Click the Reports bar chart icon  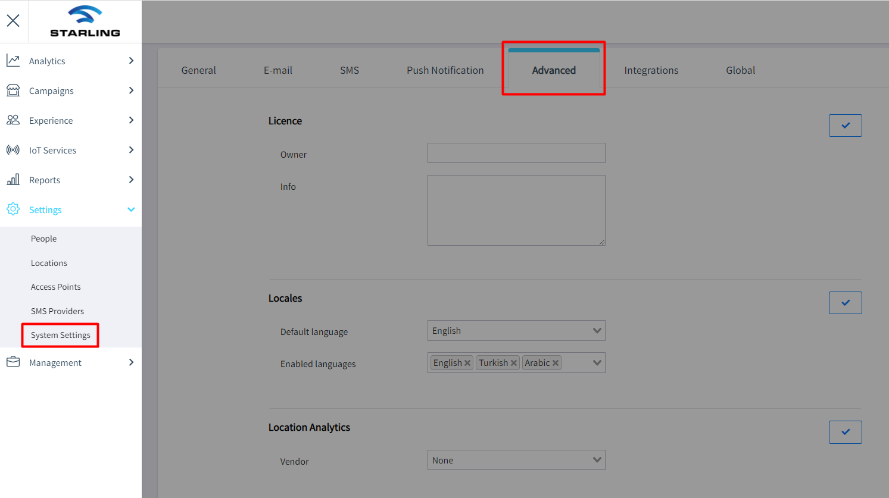[x=13, y=180]
